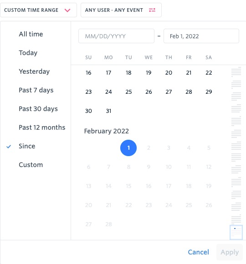Click the Cancel link
Image resolution: width=246 pixels, height=264 pixels.
point(198,252)
